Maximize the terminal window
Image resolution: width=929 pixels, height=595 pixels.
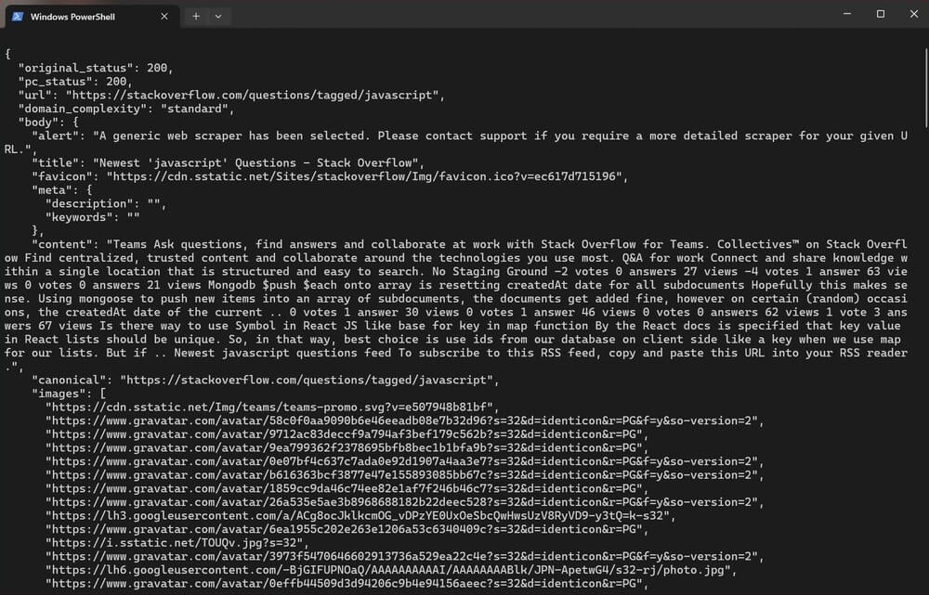tap(880, 13)
